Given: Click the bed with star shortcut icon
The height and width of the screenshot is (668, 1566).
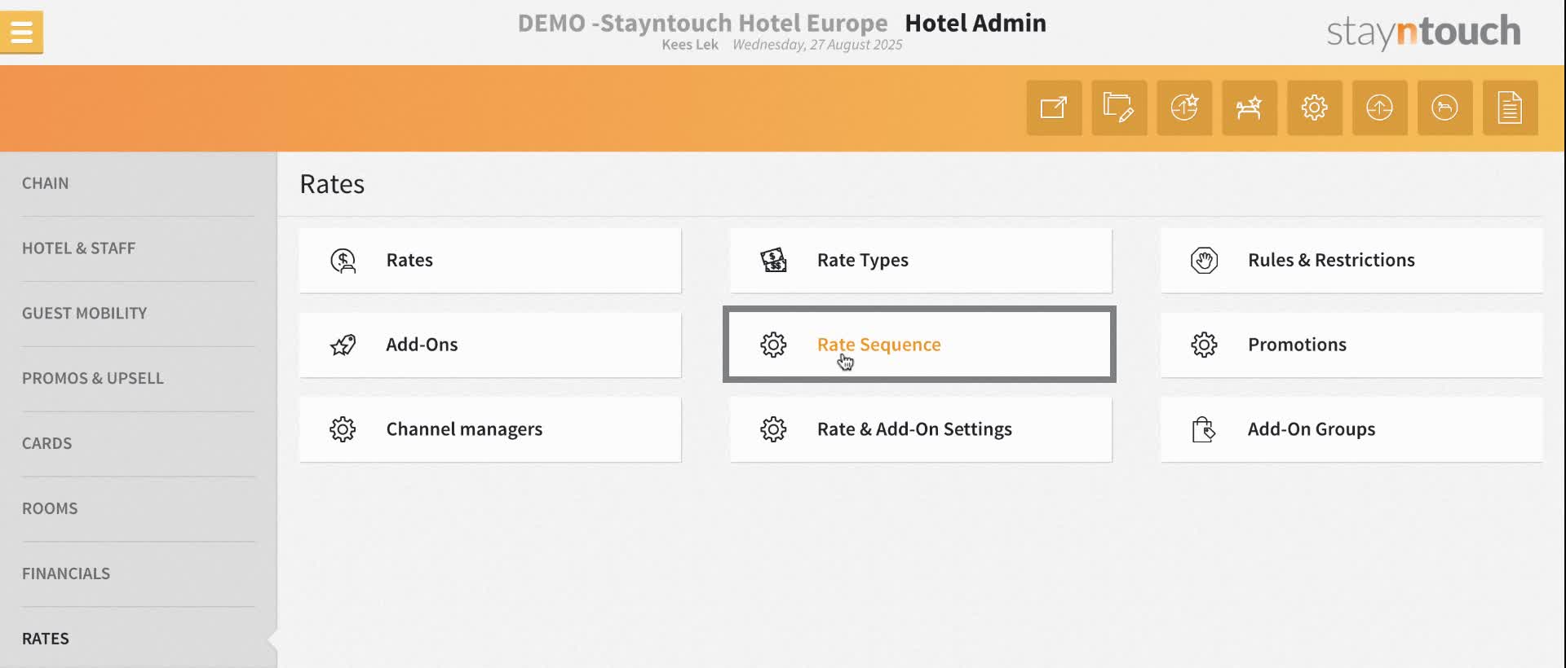Looking at the screenshot, I should click(1250, 108).
